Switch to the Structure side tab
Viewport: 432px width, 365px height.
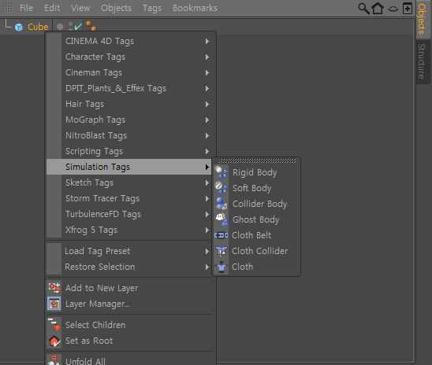[x=422, y=61]
